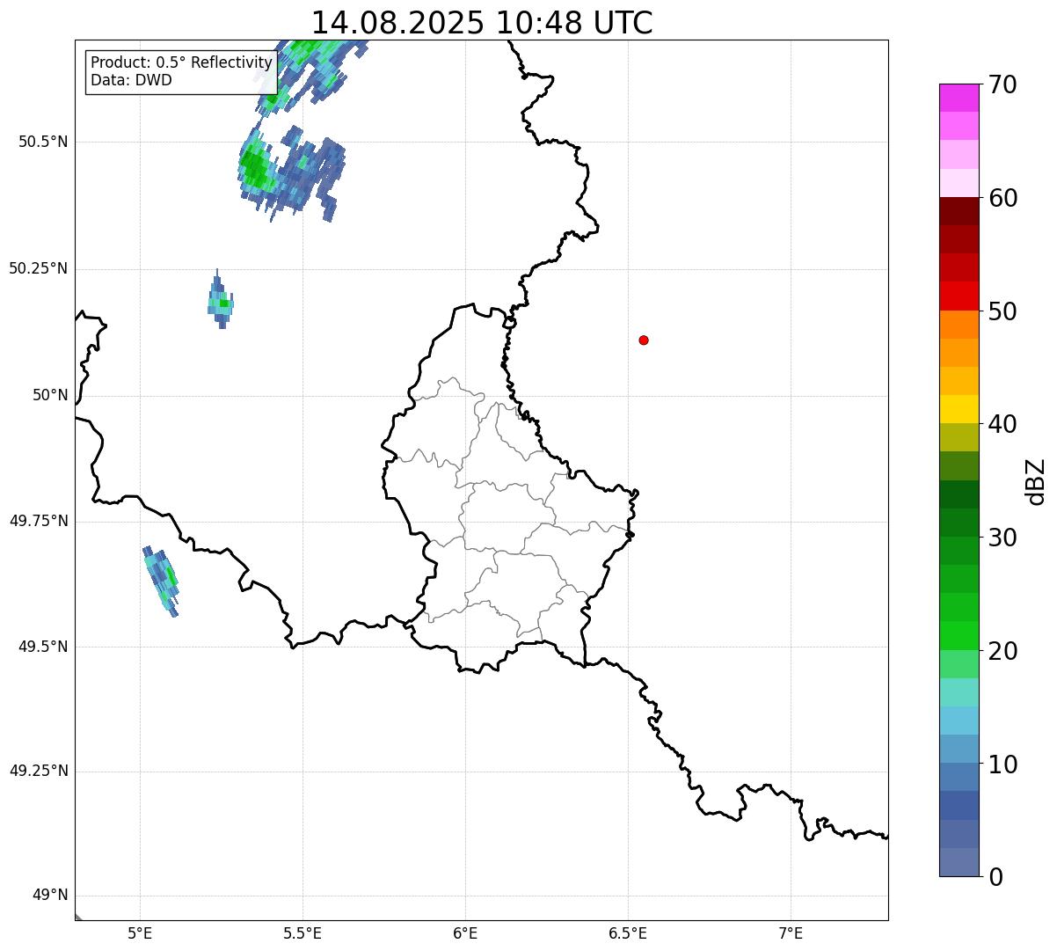Select the Product: 0.5° Reflectivity label
The height and width of the screenshot is (951, 1057).
click(181, 62)
